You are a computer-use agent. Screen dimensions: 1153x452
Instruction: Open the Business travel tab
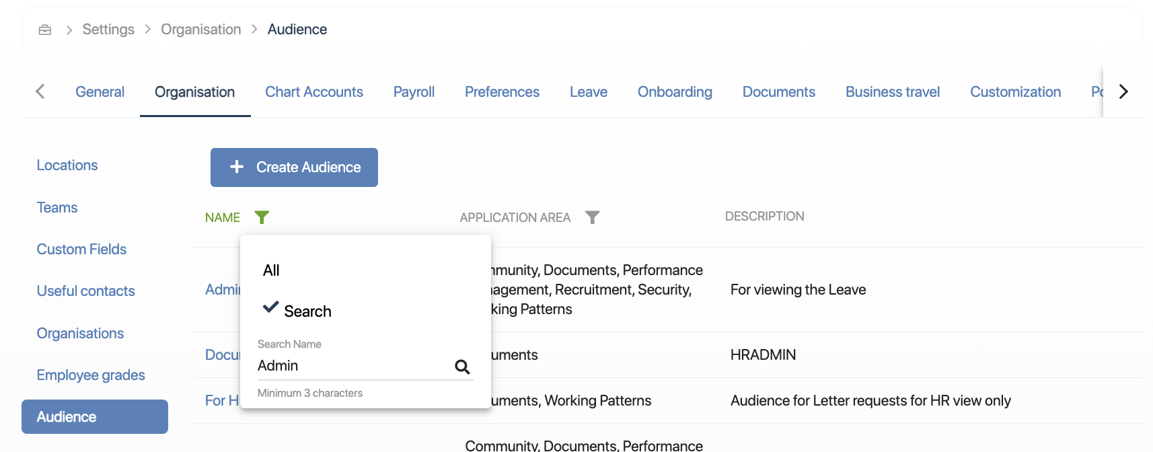point(892,92)
